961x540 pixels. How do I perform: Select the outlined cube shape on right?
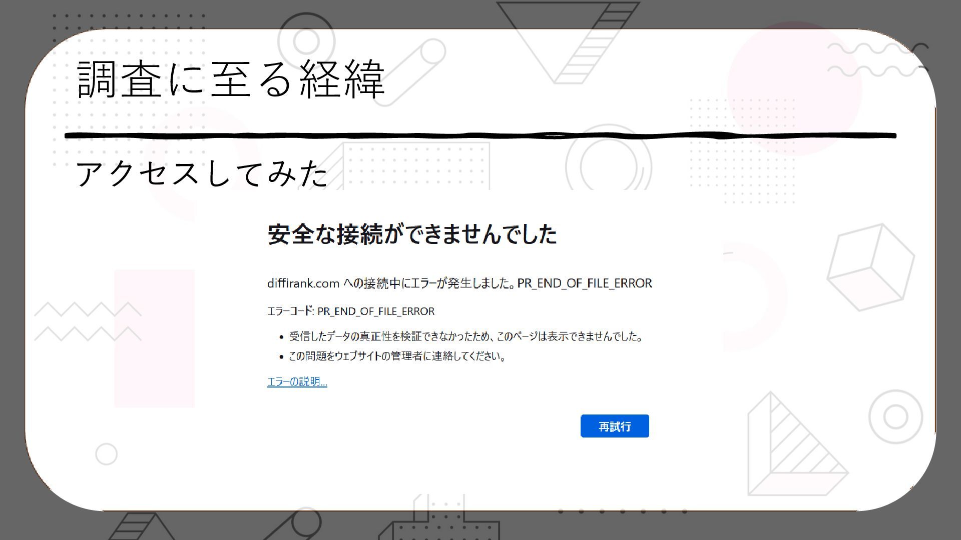pyautogui.click(x=870, y=267)
